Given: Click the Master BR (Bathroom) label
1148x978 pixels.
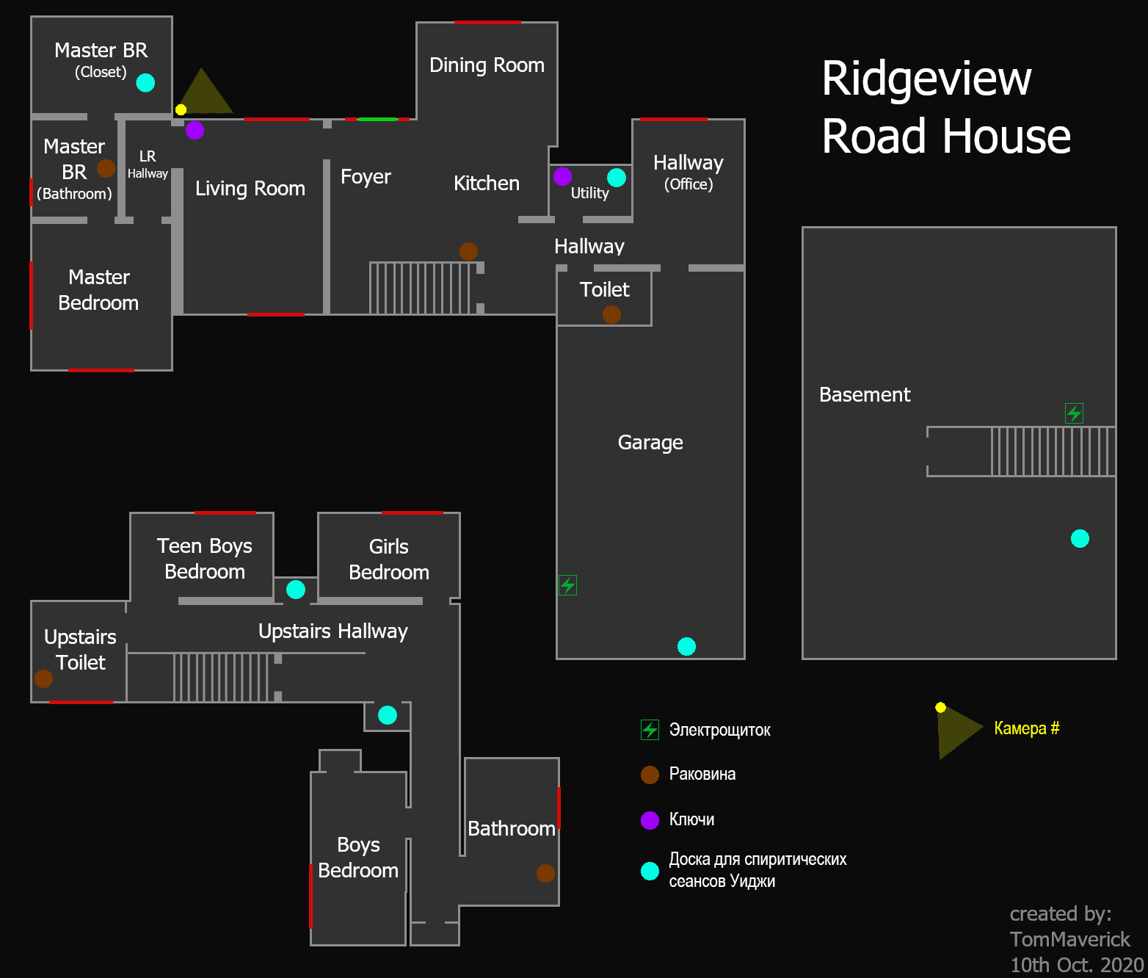Looking at the screenshot, I should click(x=74, y=170).
